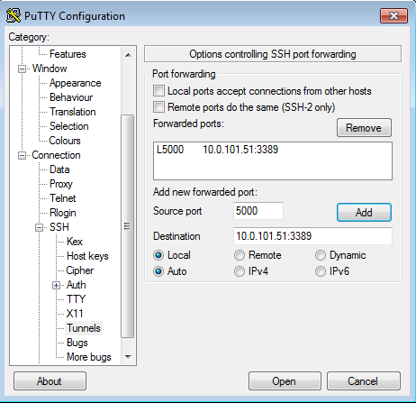Click the category list scroll-down arrow
This screenshot has height=403, width=416.
point(128,357)
